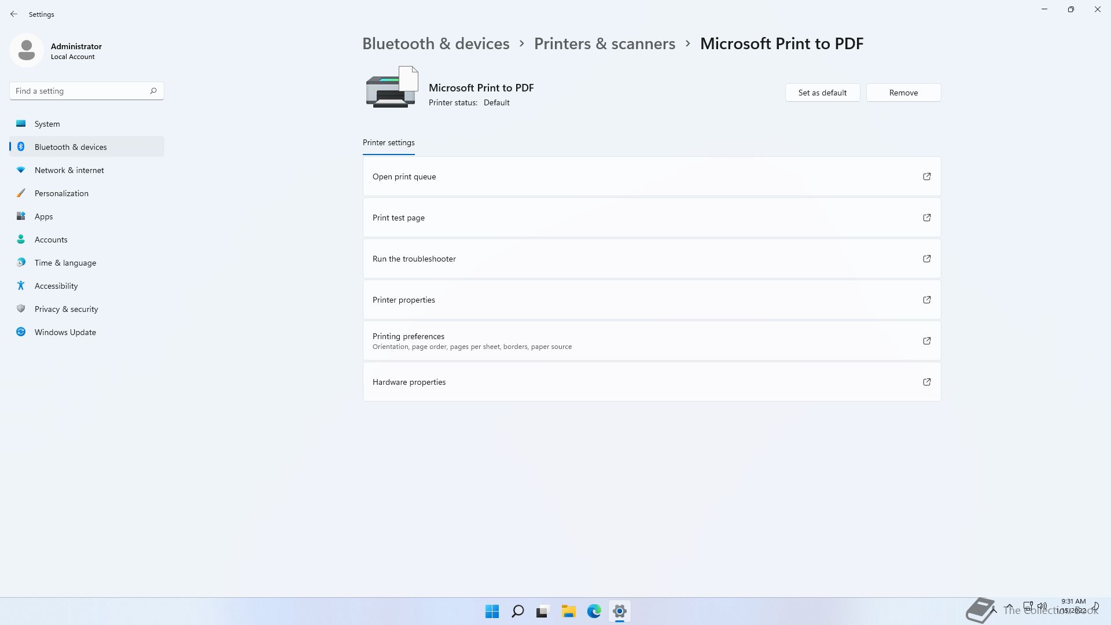Run the troubleshooter
Screen dimensions: 1111x625
(652, 259)
